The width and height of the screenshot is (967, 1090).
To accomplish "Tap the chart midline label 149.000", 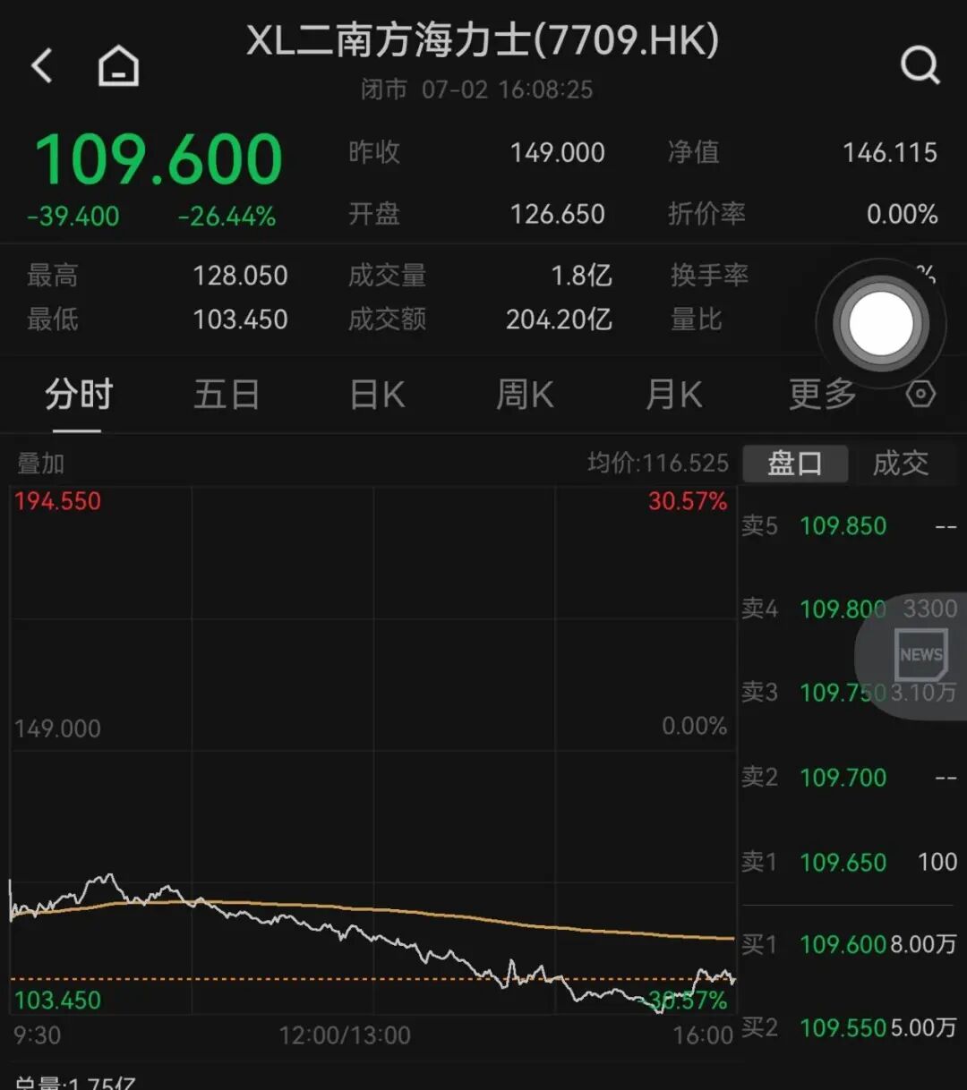I will 57,728.
